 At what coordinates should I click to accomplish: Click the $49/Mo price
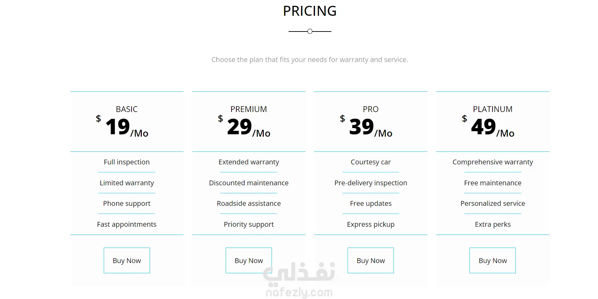point(489,127)
